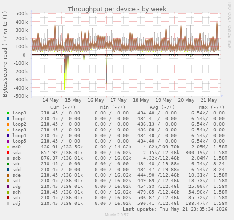Click the 'sdf' device label

point(16,181)
